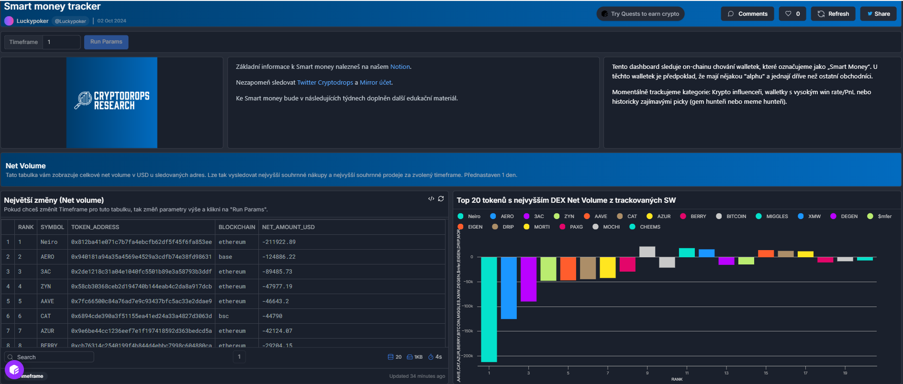Image resolution: width=903 pixels, height=384 pixels.
Task: Open the Comments section
Action: [747, 14]
